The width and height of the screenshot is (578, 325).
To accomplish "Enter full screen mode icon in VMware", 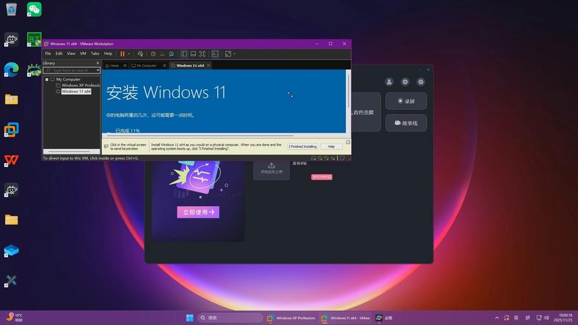I will click(x=202, y=54).
